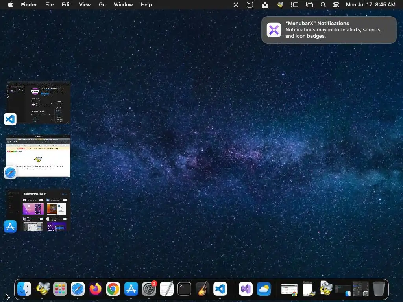
Task: Open the Finder menu
Action: [29, 5]
